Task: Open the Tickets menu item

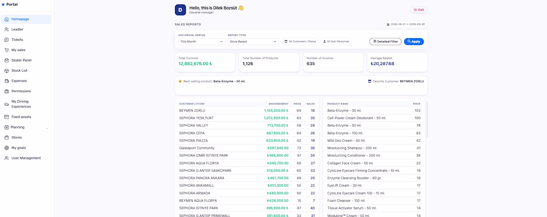Action: point(26,40)
